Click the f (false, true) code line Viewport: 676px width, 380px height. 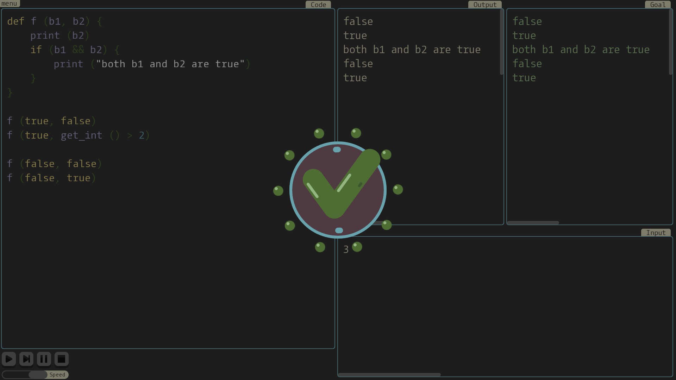click(x=51, y=178)
